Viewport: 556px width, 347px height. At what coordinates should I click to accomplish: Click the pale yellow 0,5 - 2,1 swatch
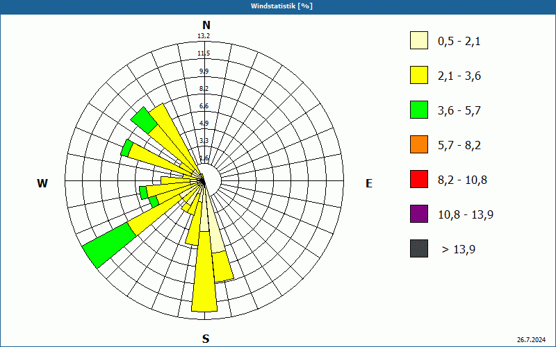[419, 40]
